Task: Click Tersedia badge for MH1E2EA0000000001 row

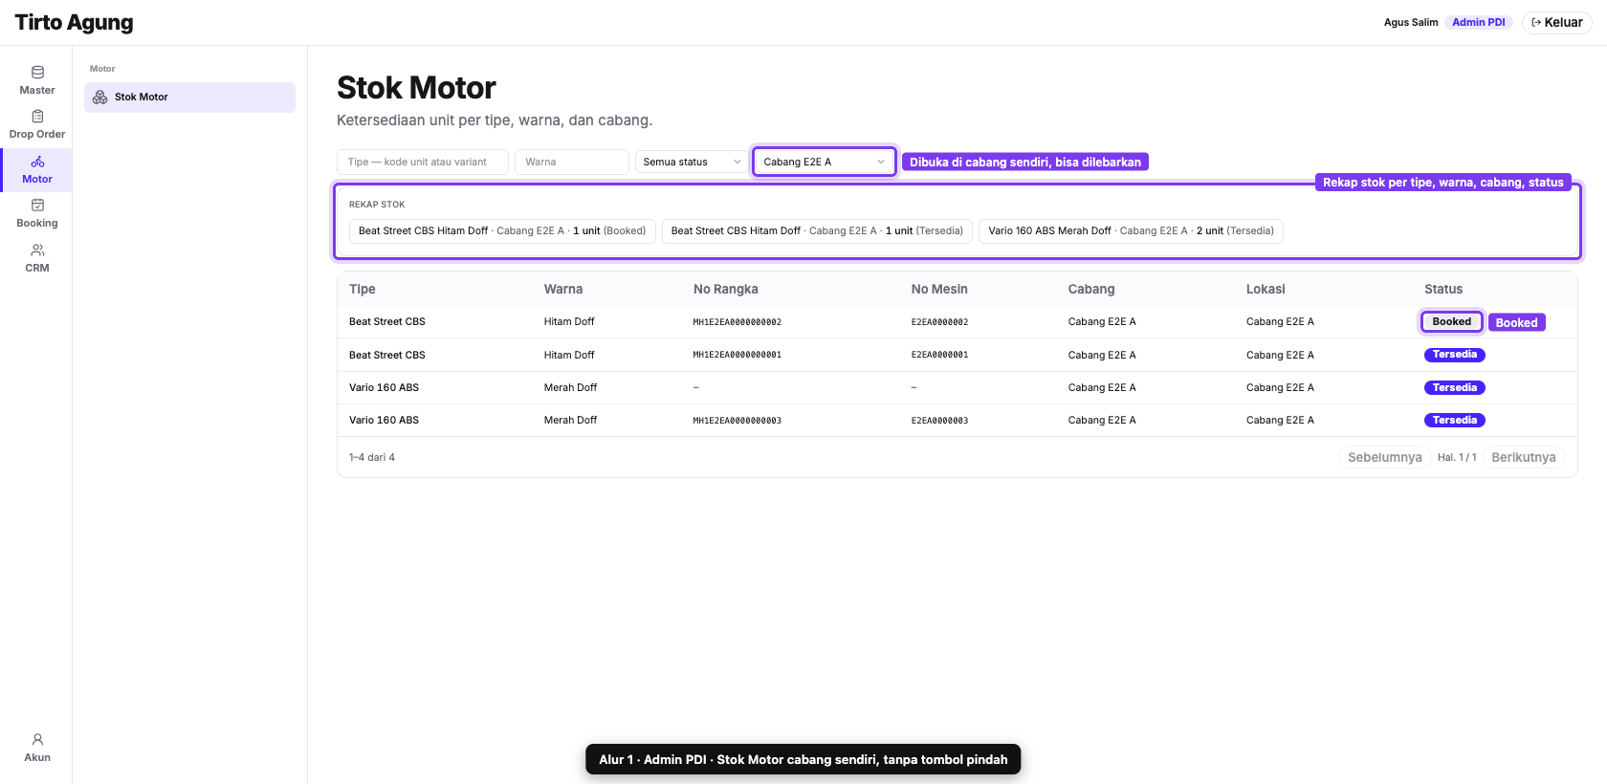Action: 1454,355
